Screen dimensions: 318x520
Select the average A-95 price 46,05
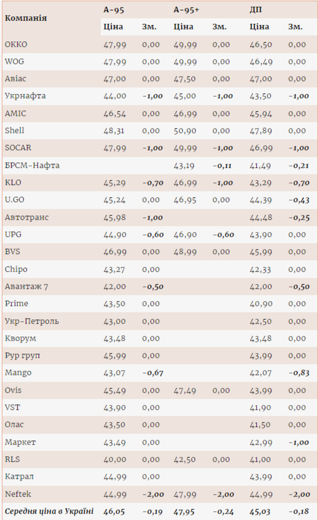[114, 511]
